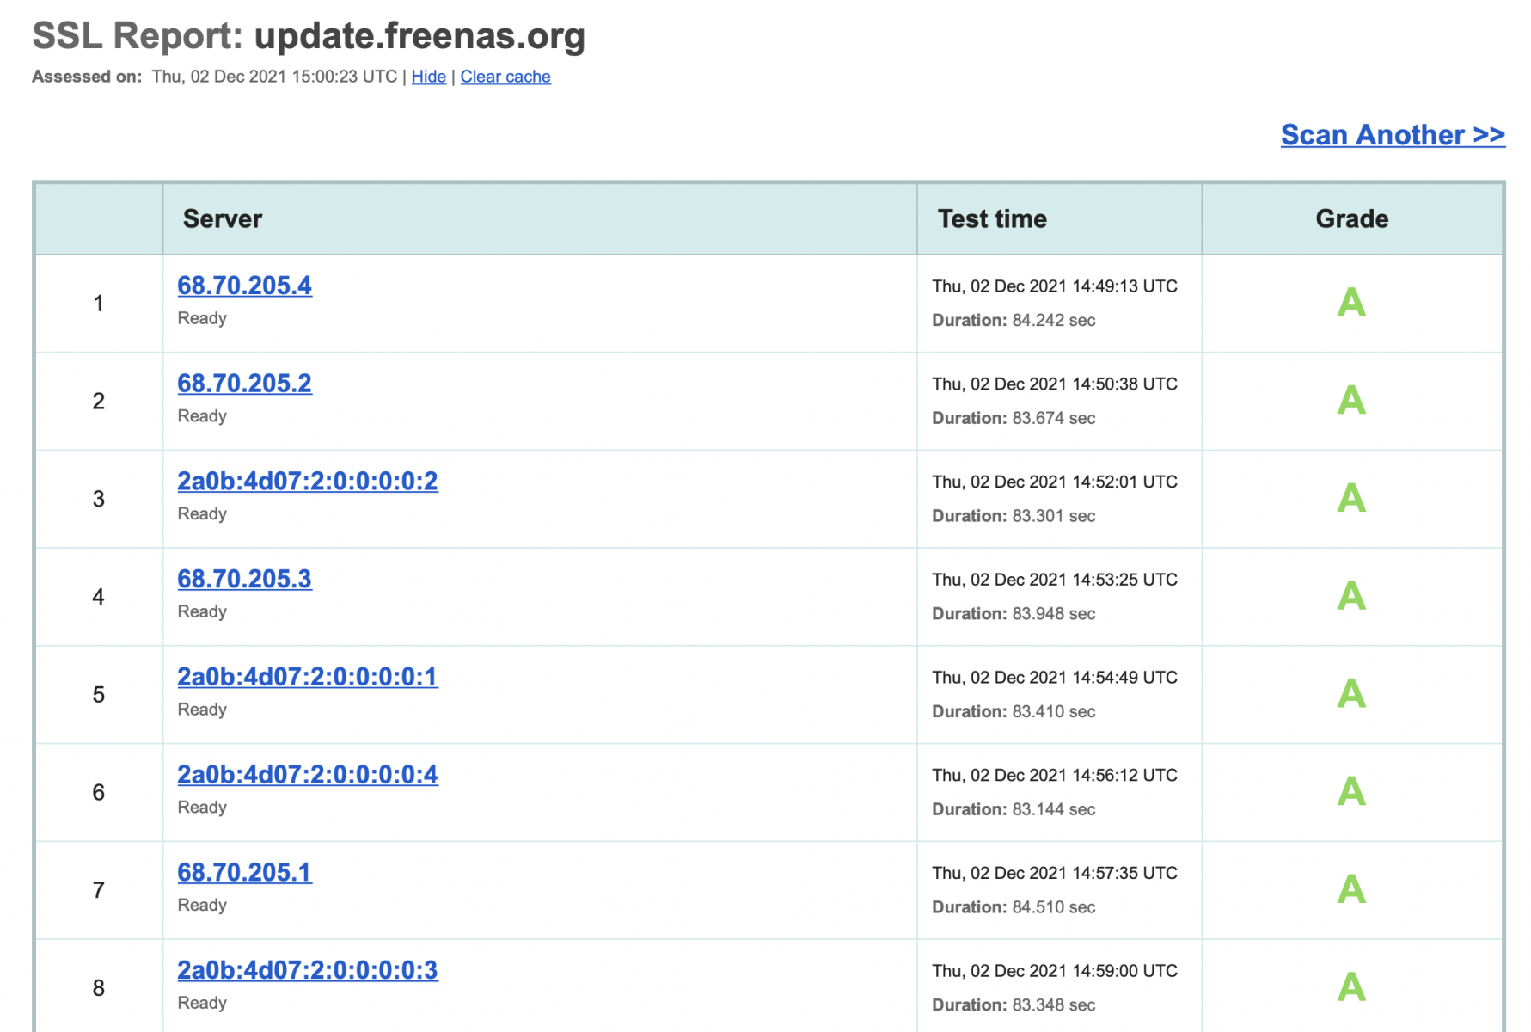Image resolution: width=1531 pixels, height=1032 pixels.
Task: Click row number 2 cell
Action: point(99,402)
